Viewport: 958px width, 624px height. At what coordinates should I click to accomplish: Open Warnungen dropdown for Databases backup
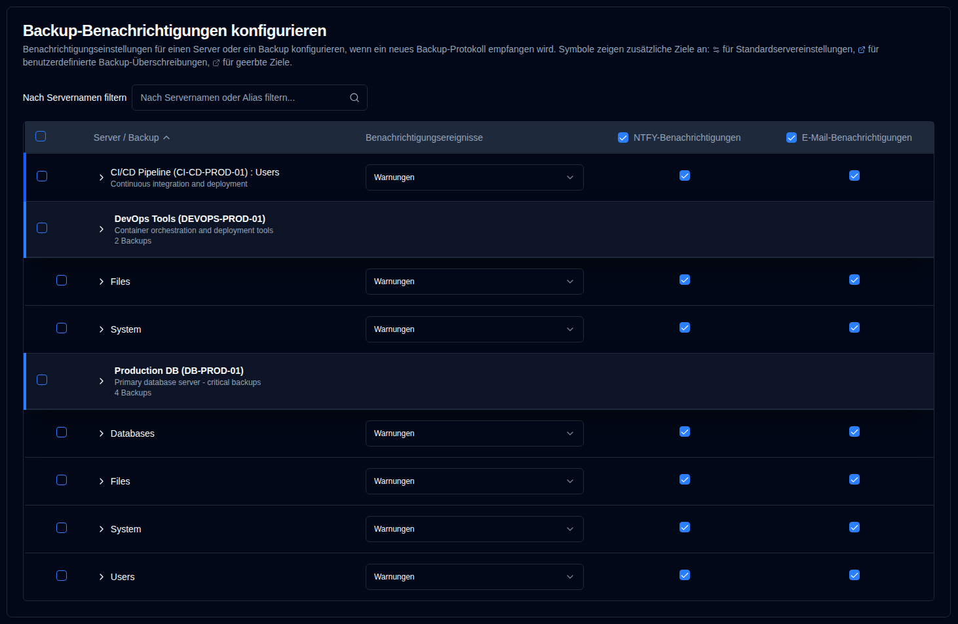[474, 433]
